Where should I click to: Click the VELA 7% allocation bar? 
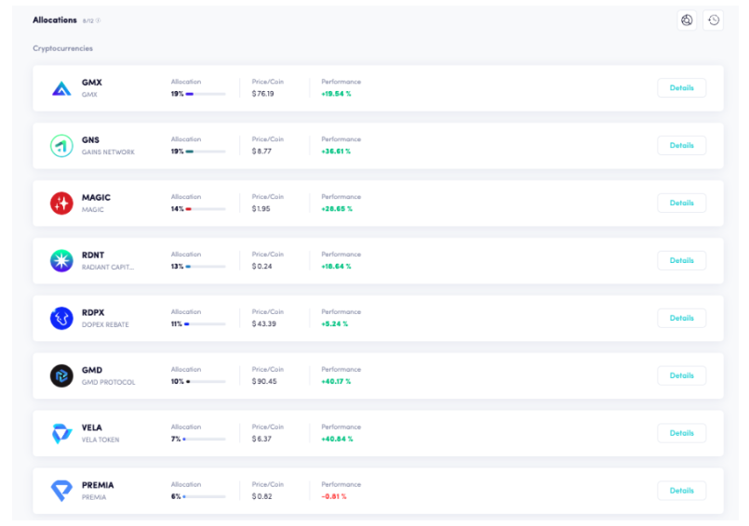point(204,440)
